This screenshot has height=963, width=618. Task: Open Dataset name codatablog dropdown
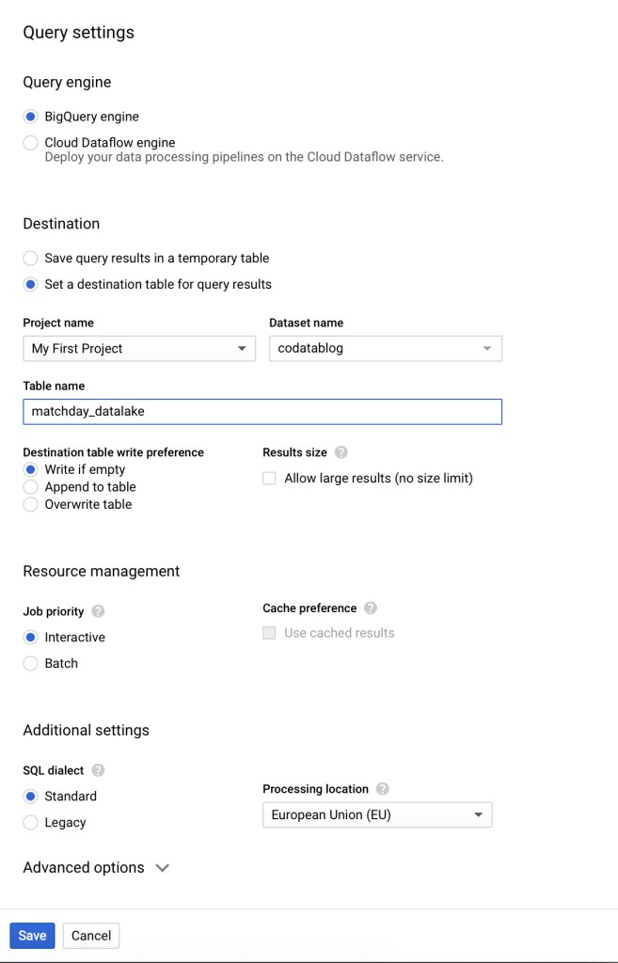386,348
